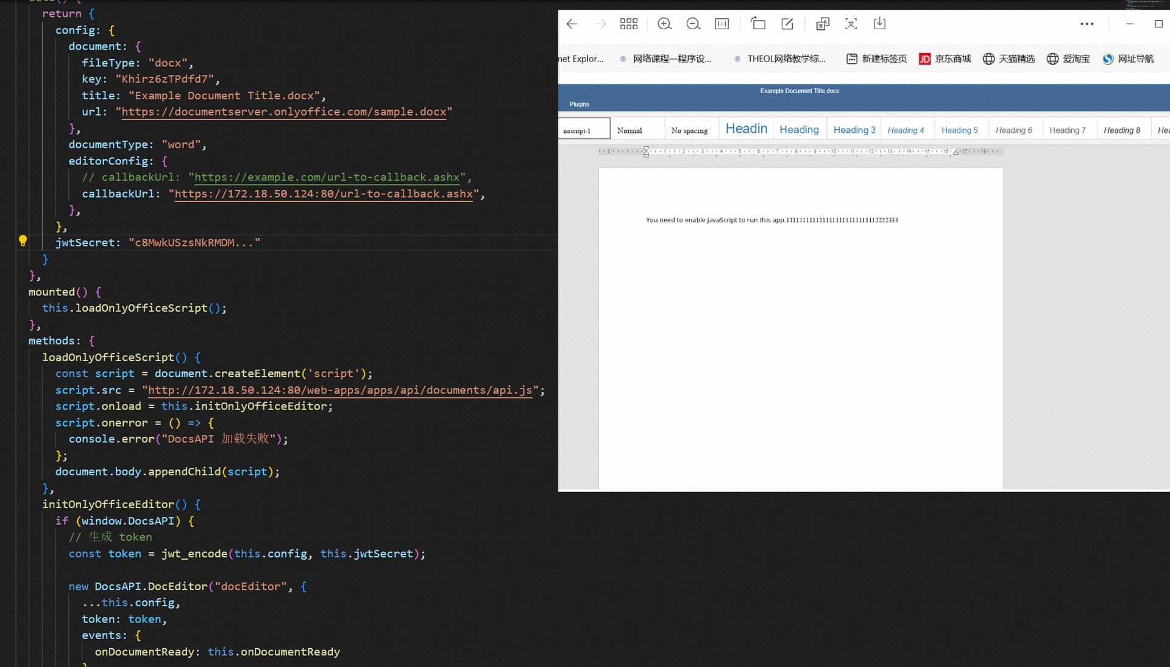Image resolution: width=1170 pixels, height=667 pixels.
Task: Click the api.js script src URL
Action: coord(340,390)
